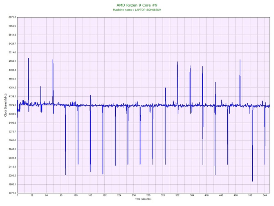The height and width of the screenshot is (206, 274).
Task: Select the 'Clock Speed (MHz)' axis label
Action: 5,105
